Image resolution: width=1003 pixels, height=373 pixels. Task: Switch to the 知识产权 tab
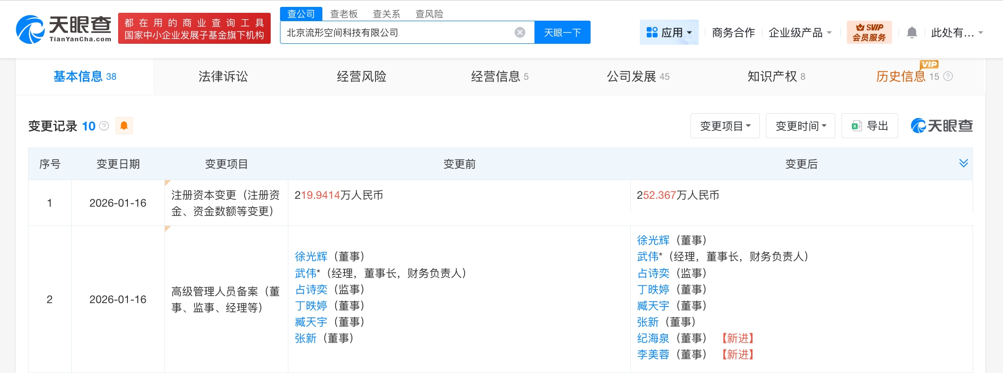click(776, 76)
